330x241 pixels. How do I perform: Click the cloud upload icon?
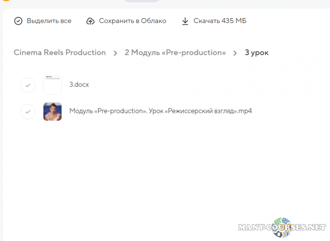[90, 21]
